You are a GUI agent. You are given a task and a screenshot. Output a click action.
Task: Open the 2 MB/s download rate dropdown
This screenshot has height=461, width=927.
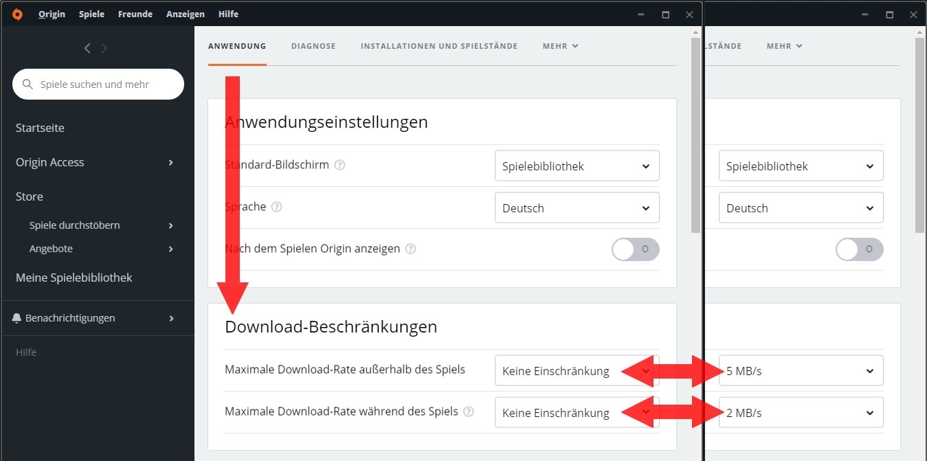801,413
